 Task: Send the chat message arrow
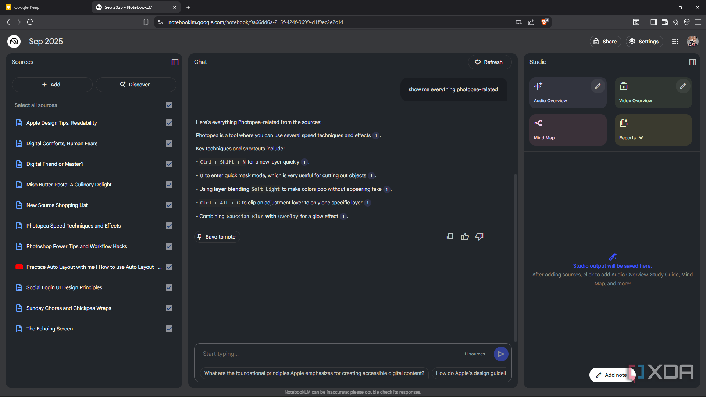(501, 354)
